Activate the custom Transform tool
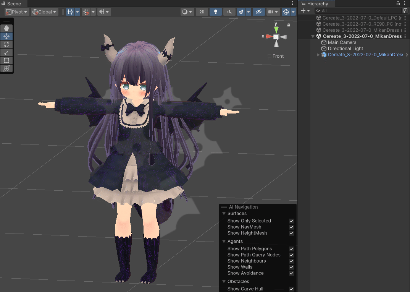This screenshot has height=292, width=410. [6, 68]
